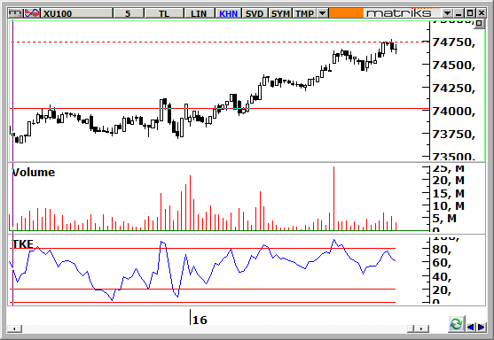The image size is (494, 340).
Task: Open the dropdown arrow beside matriks logo
Action: pos(447,13)
